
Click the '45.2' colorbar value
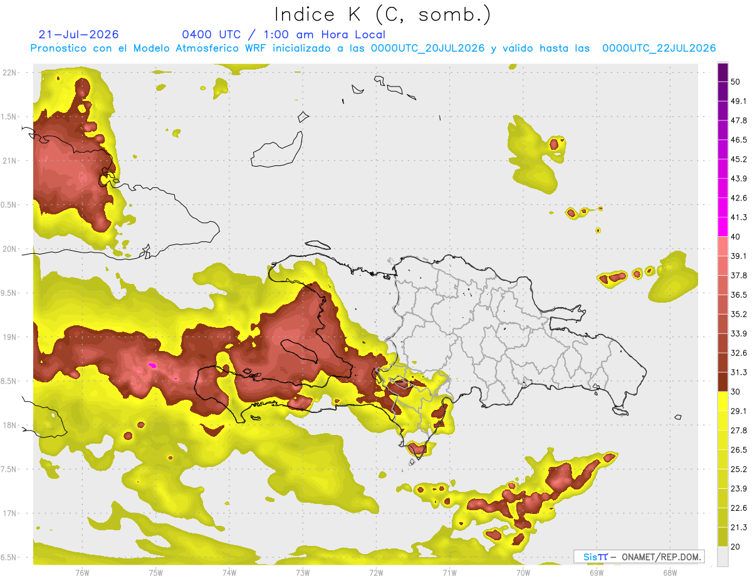739,159
